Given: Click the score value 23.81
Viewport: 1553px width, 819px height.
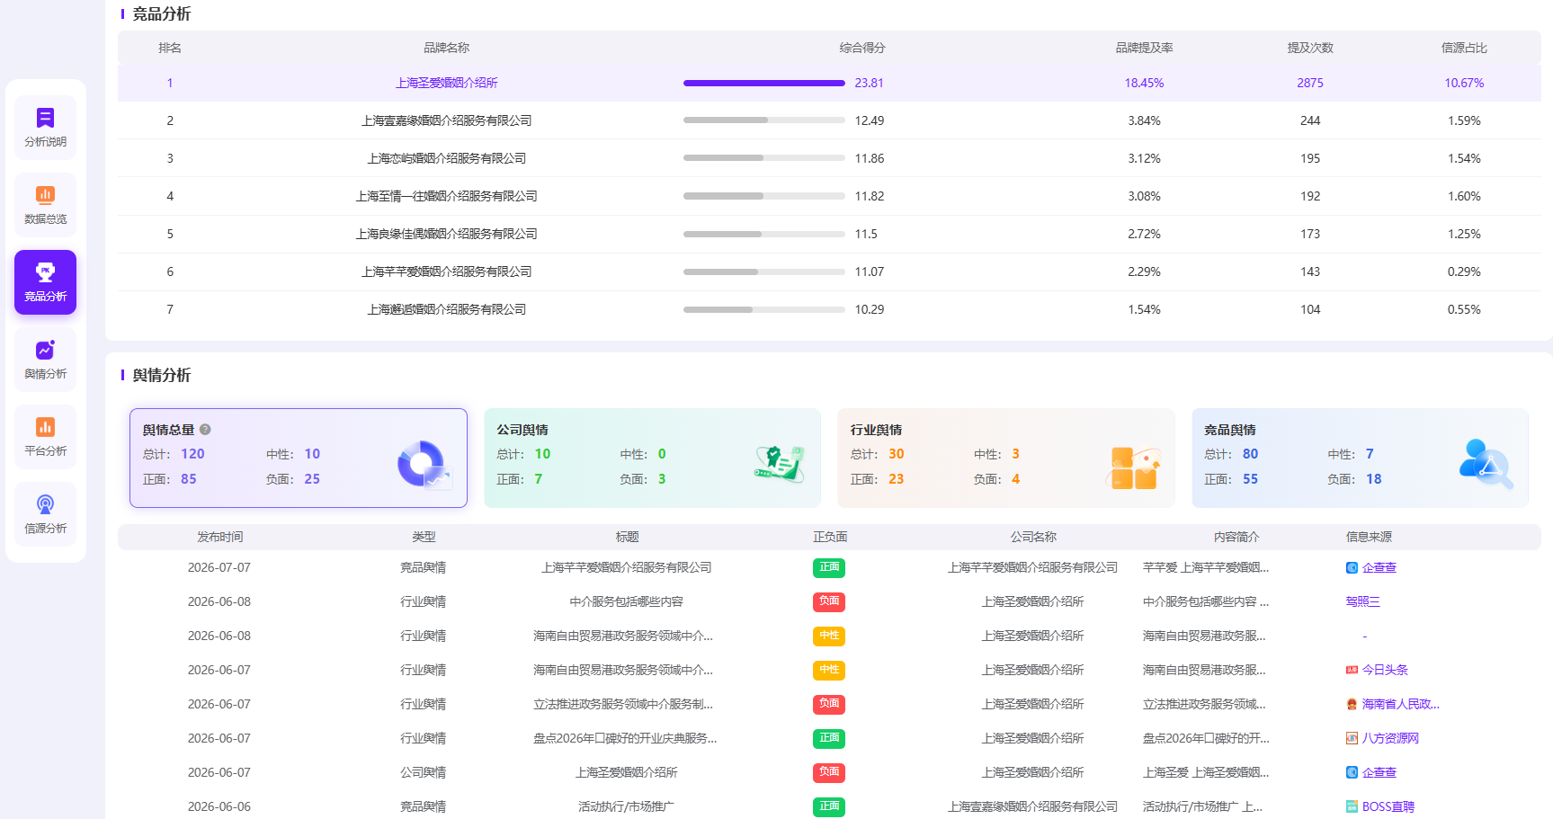Looking at the screenshot, I should (869, 83).
